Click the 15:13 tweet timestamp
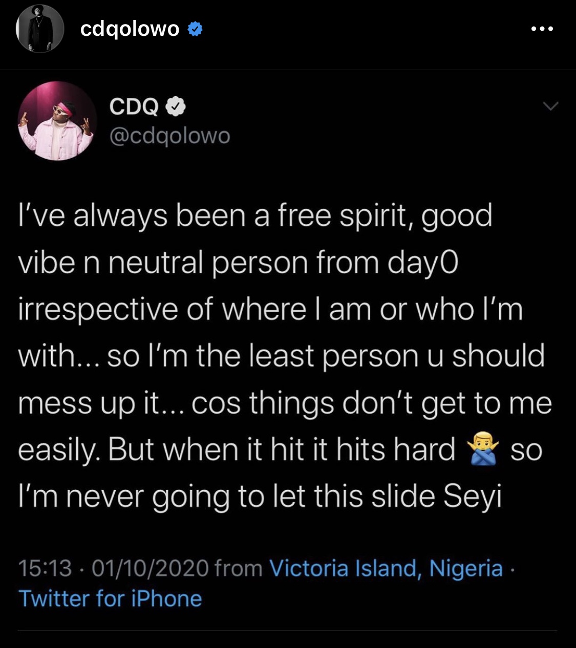Screen dimensions: 576x648 click(x=45, y=568)
